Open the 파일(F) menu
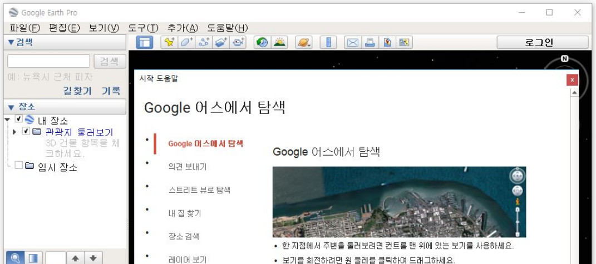The height and width of the screenshot is (264, 596). pyautogui.click(x=24, y=28)
